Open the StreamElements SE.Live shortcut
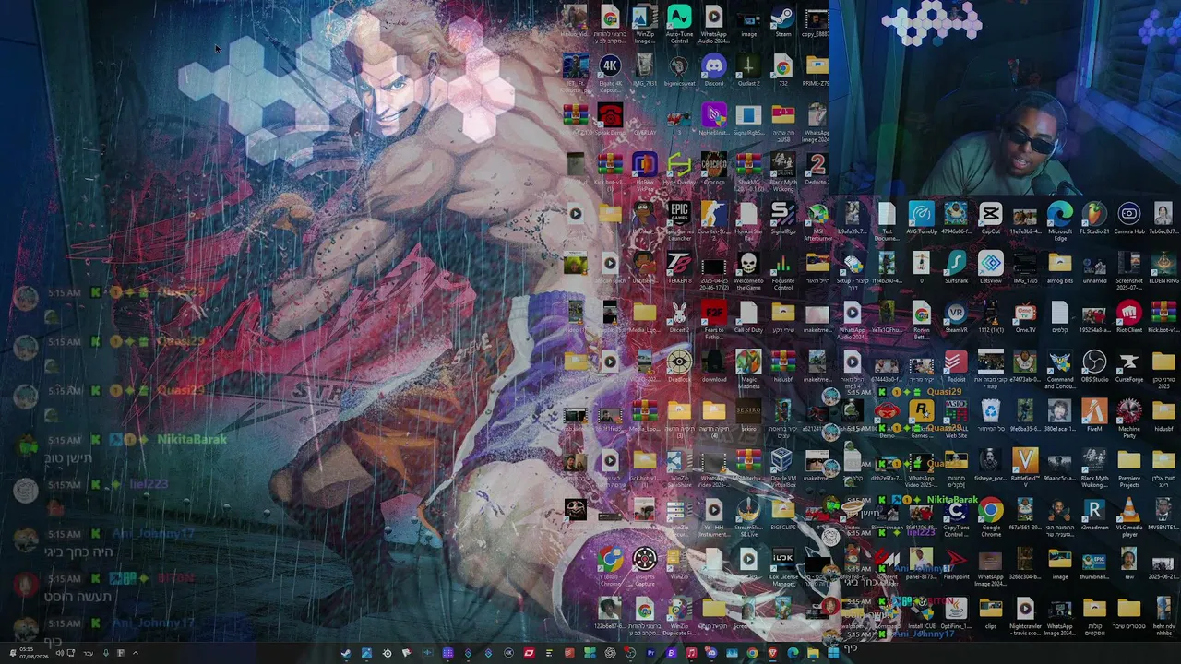 [x=748, y=518]
